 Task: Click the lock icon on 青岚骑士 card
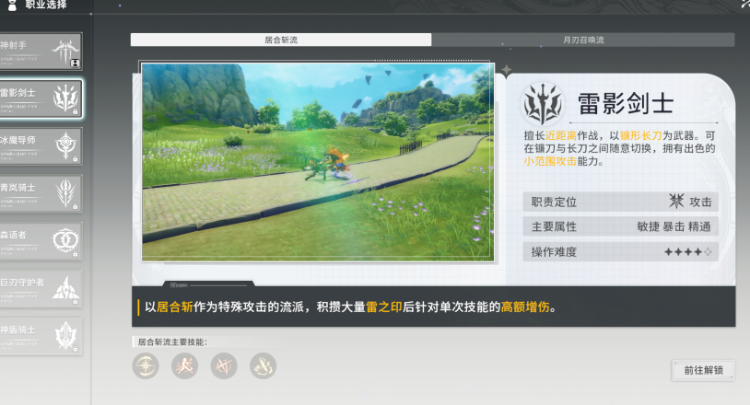click(x=76, y=206)
